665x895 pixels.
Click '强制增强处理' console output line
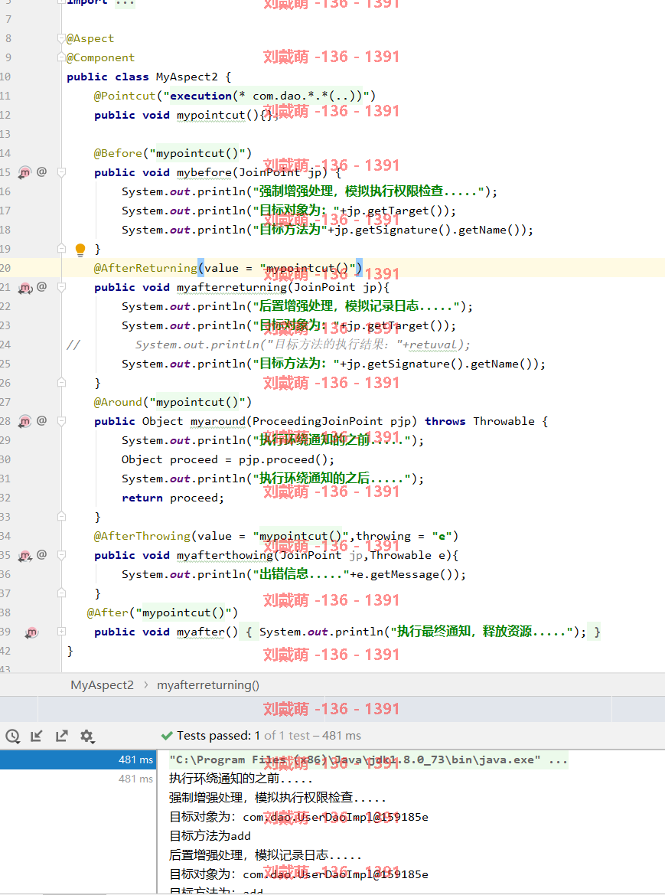pos(277,798)
